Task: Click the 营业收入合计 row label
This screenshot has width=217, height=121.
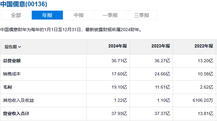Action: [16, 113]
